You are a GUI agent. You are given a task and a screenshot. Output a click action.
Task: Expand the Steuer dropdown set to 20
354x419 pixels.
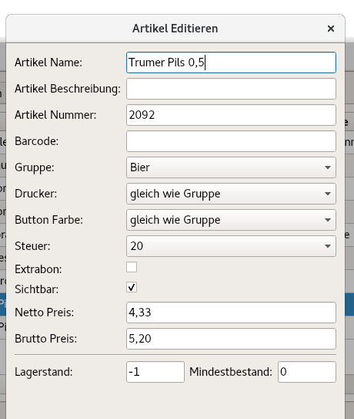tap(231, 246)
